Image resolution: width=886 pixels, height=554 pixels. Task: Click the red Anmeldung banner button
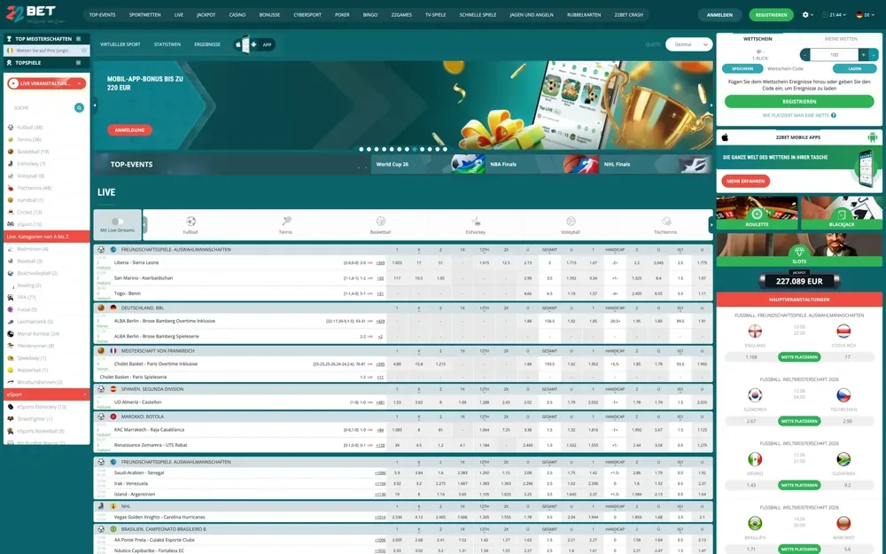[129, 130]
